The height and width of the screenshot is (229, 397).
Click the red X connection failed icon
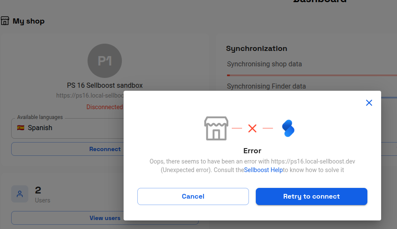coord(252,128)
